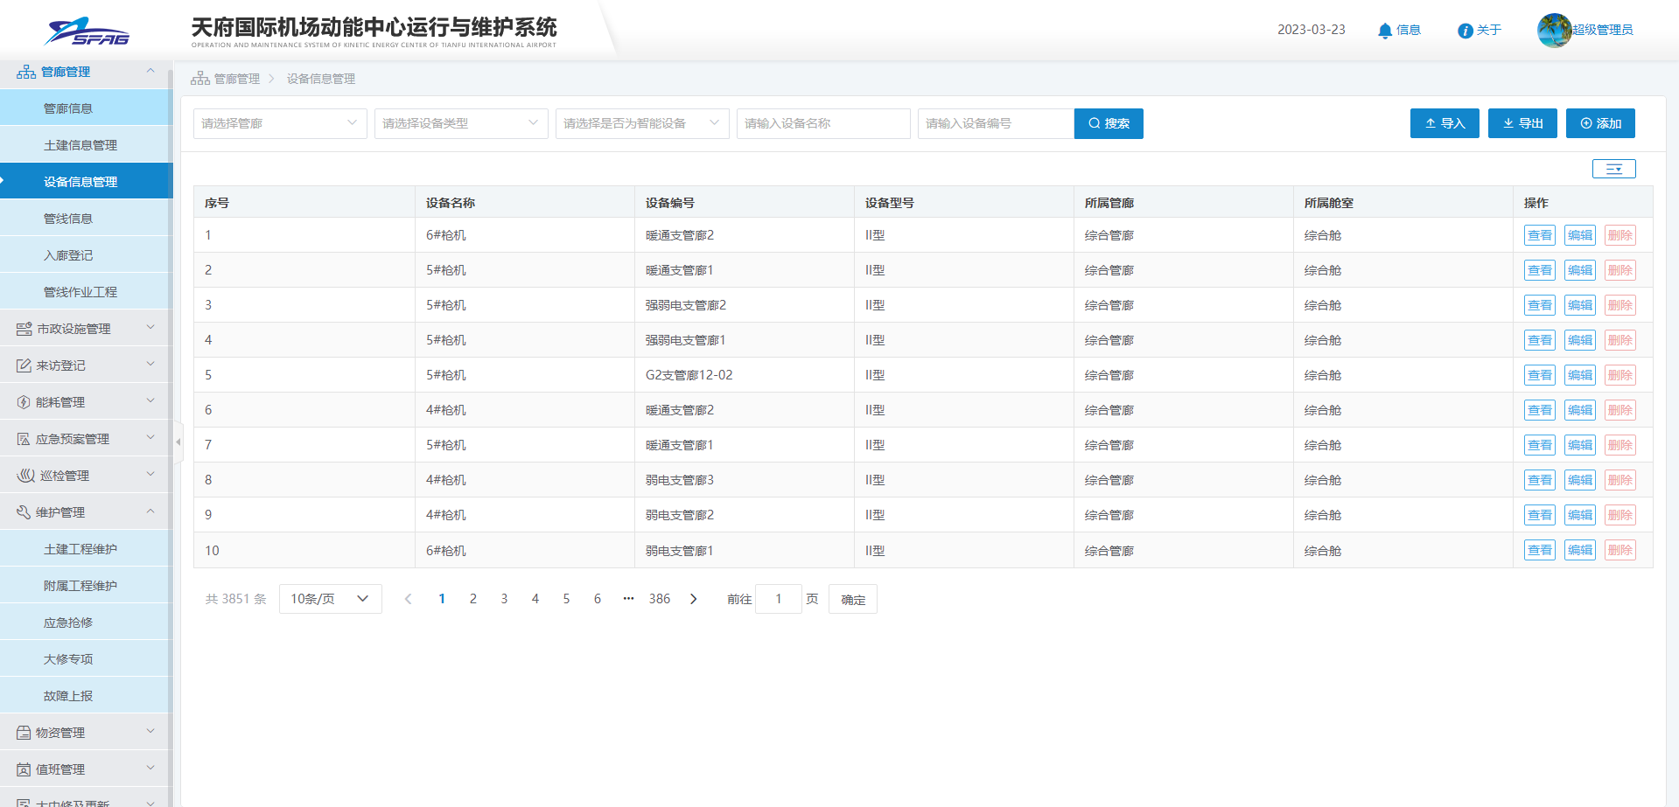The height and width of the screenshot is (807, 1679).
Task: Open the 请选择管廊 dropdown
Action: coord(279,123)
